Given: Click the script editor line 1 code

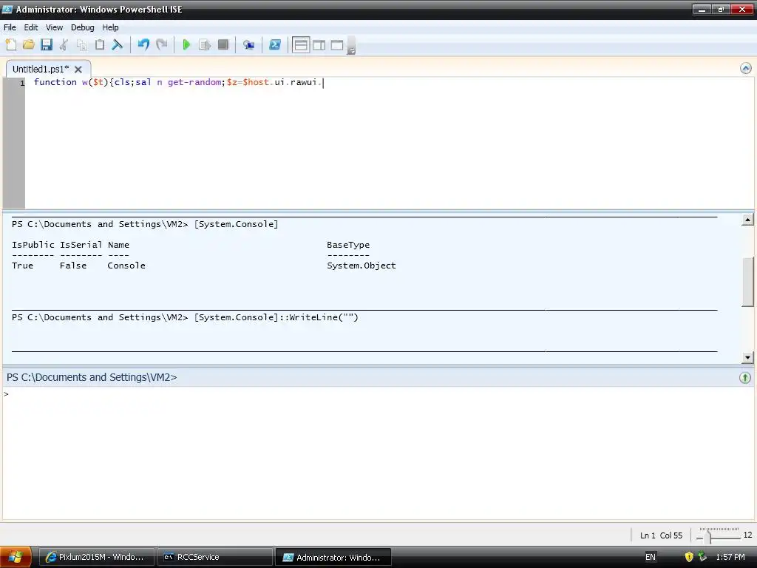Looking at the screenshot, I should tap(178, 82).
